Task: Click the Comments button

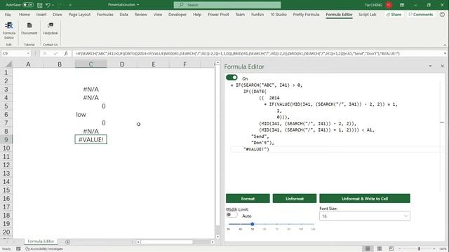Action: click(421, 14)
